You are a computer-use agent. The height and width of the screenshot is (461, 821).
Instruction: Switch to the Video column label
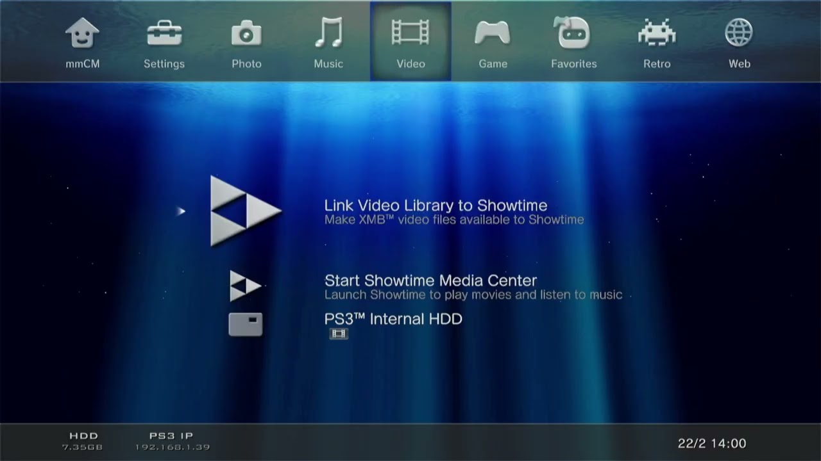pyautogui.click(x=410, y=64)
